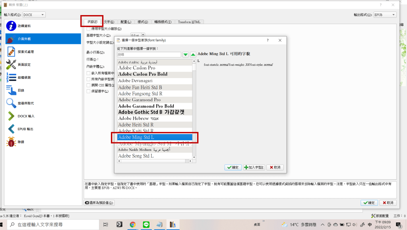Enable the 停用字型大小縮放 checkbox
The height and width of the screenshot is (230, 407).
pos(89,29)
